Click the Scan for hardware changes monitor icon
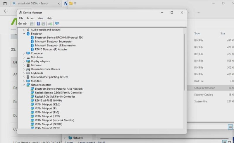 [57, 24]
